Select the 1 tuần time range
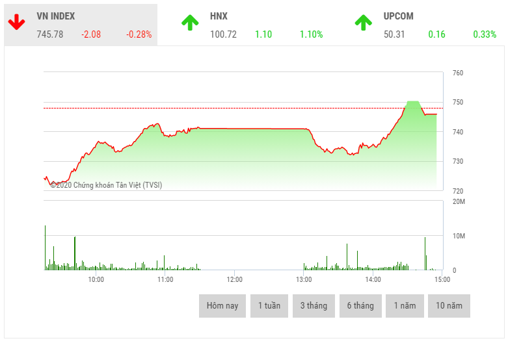The width and height of the screenshot is (508, 343). tap(269, 306)
